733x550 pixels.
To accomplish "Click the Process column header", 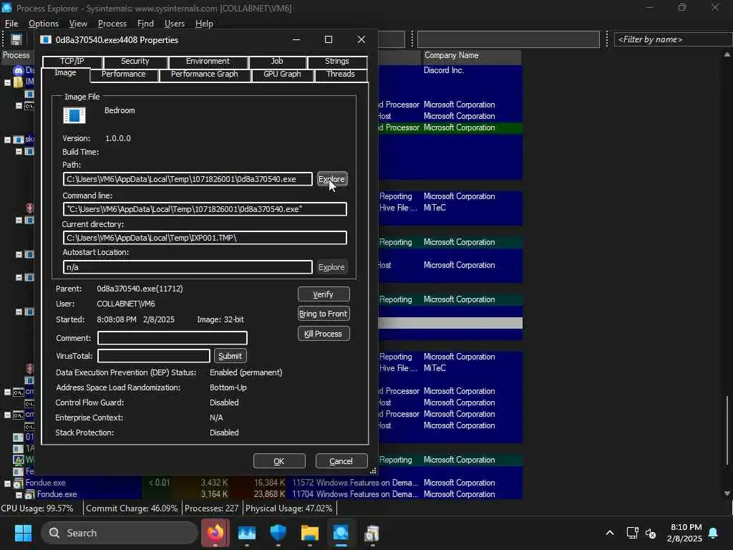I will pos(17,55).
